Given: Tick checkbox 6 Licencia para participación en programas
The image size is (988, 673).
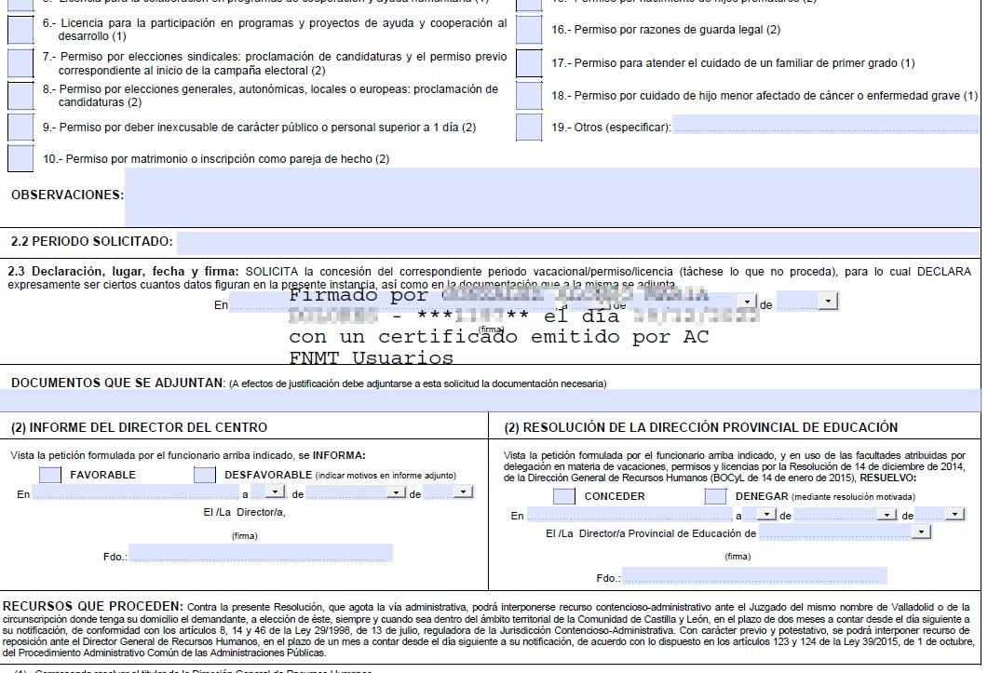Looking at the screenshot, I should coord(20,30).
